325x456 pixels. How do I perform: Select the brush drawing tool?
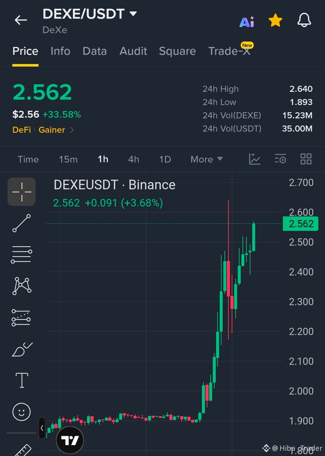(22, 349)
